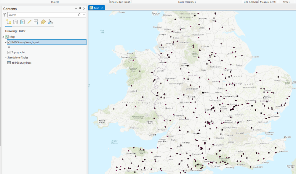296x174 pixels.
Task: Open List By Snapping view
Action: coord(36,22)
